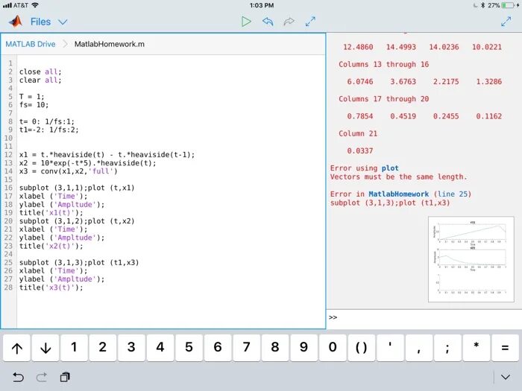The height and width of the screenshot is (391, 522).
Task: Tap the semicolon key
Action: (447, 348)
